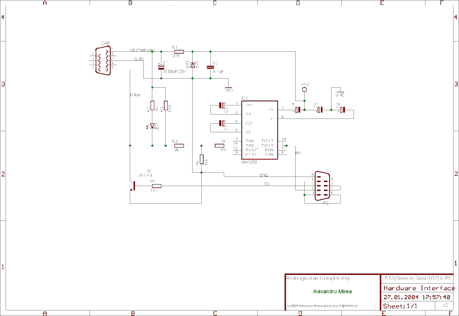Click the 'Vb (from car)' net label
Image resolution: width=459 pixels, height=316 pixels.
point(142,50)
